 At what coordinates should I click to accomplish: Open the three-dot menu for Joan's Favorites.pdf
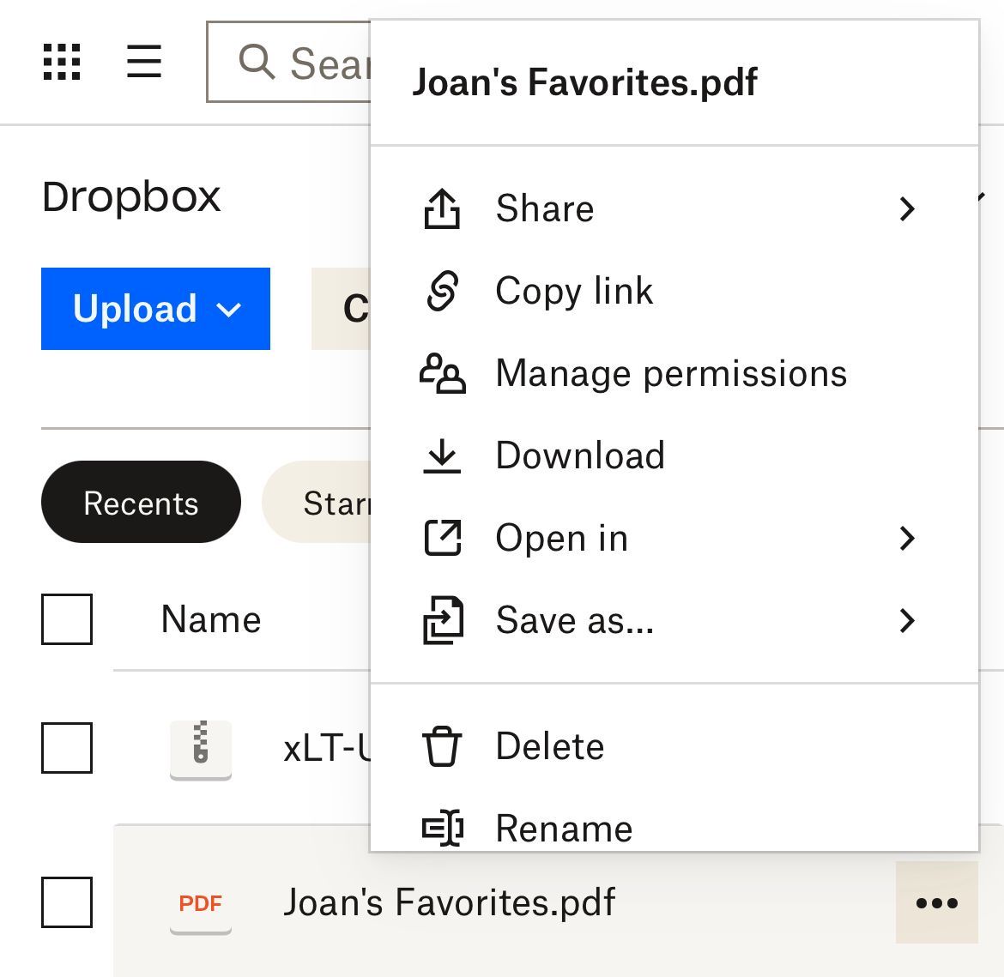click(936, 902)
